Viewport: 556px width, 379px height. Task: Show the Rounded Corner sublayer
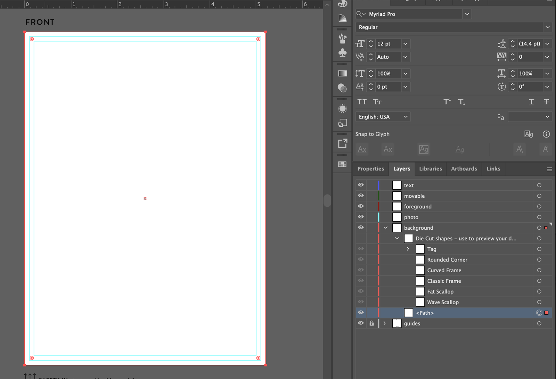(361, 259)
